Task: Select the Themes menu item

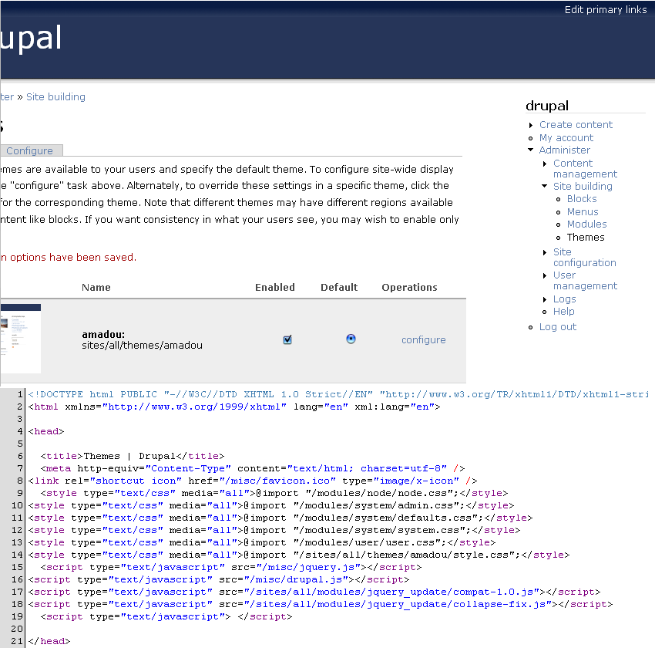Action: tap(585, 238)
